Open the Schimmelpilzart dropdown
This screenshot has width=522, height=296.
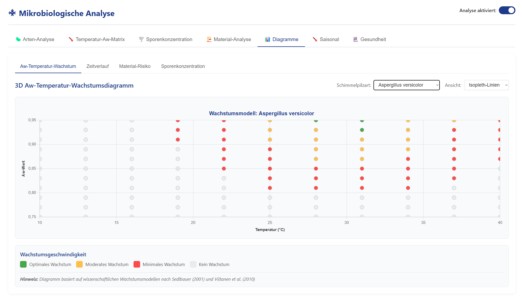(x=406, y=85)
